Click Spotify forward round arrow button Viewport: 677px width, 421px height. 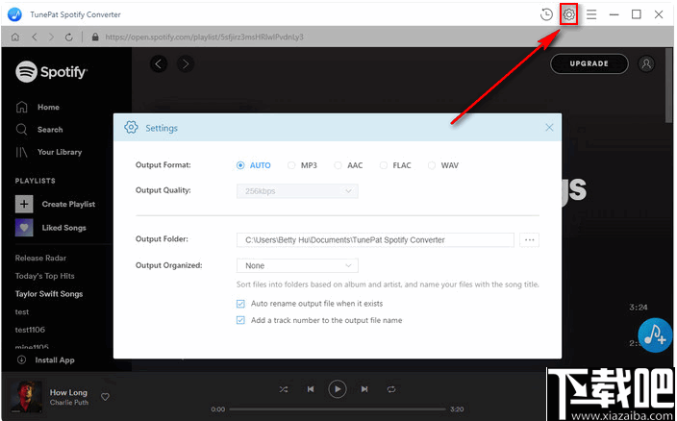pyautogui.click(x=186, y=64)
